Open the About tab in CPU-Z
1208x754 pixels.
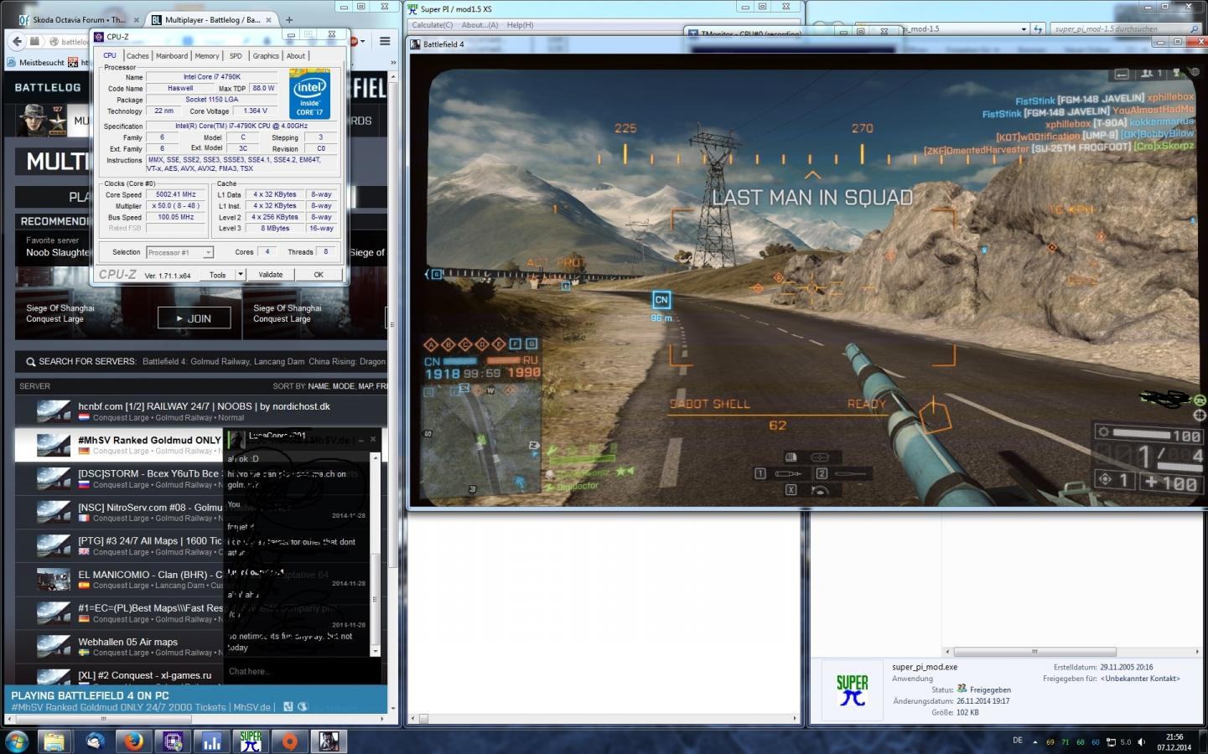point(296,56)
